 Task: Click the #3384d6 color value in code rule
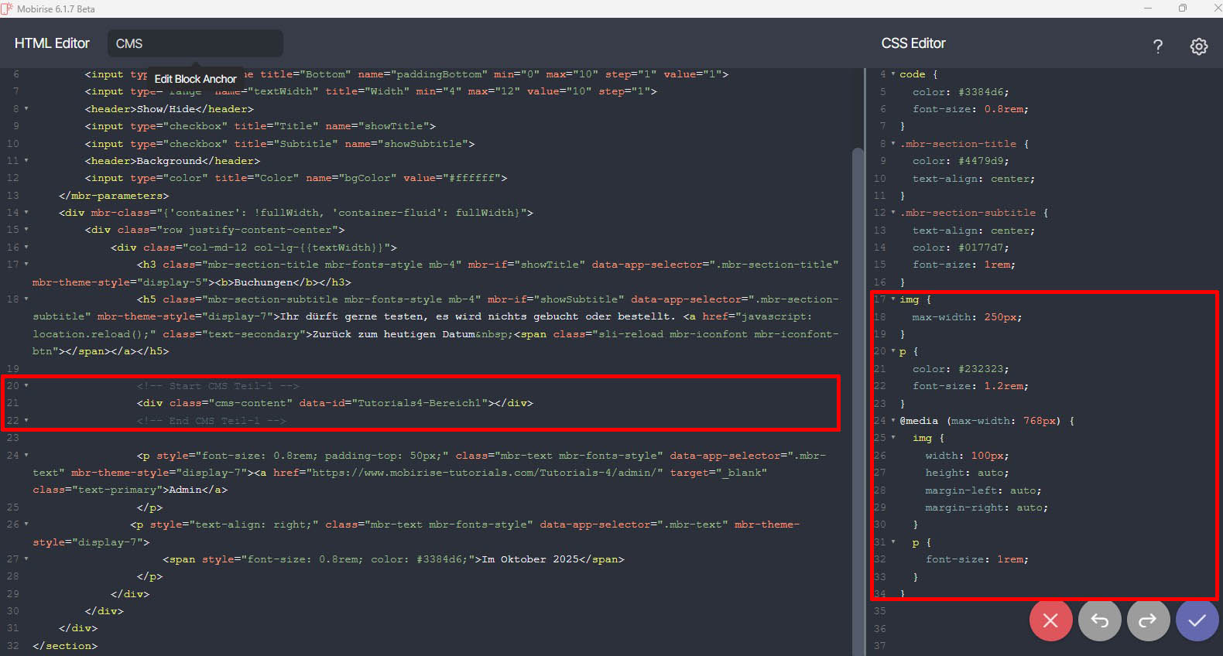click(x=982, y=92)
